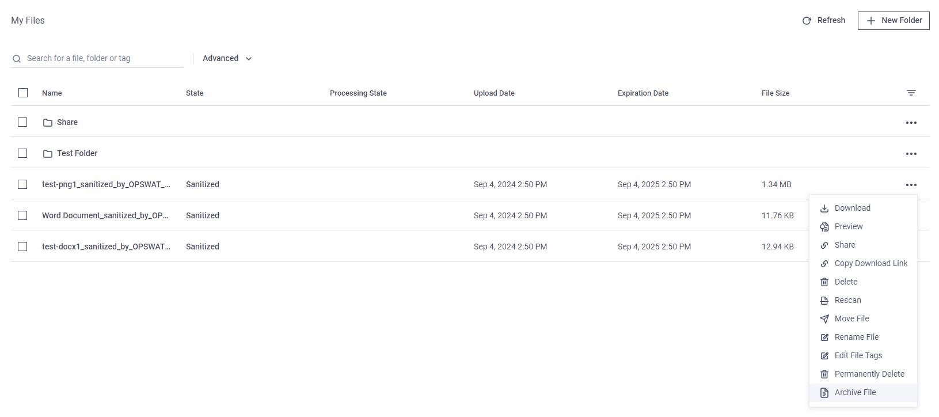Select Permanently Delete menu entry

point(863,374)
